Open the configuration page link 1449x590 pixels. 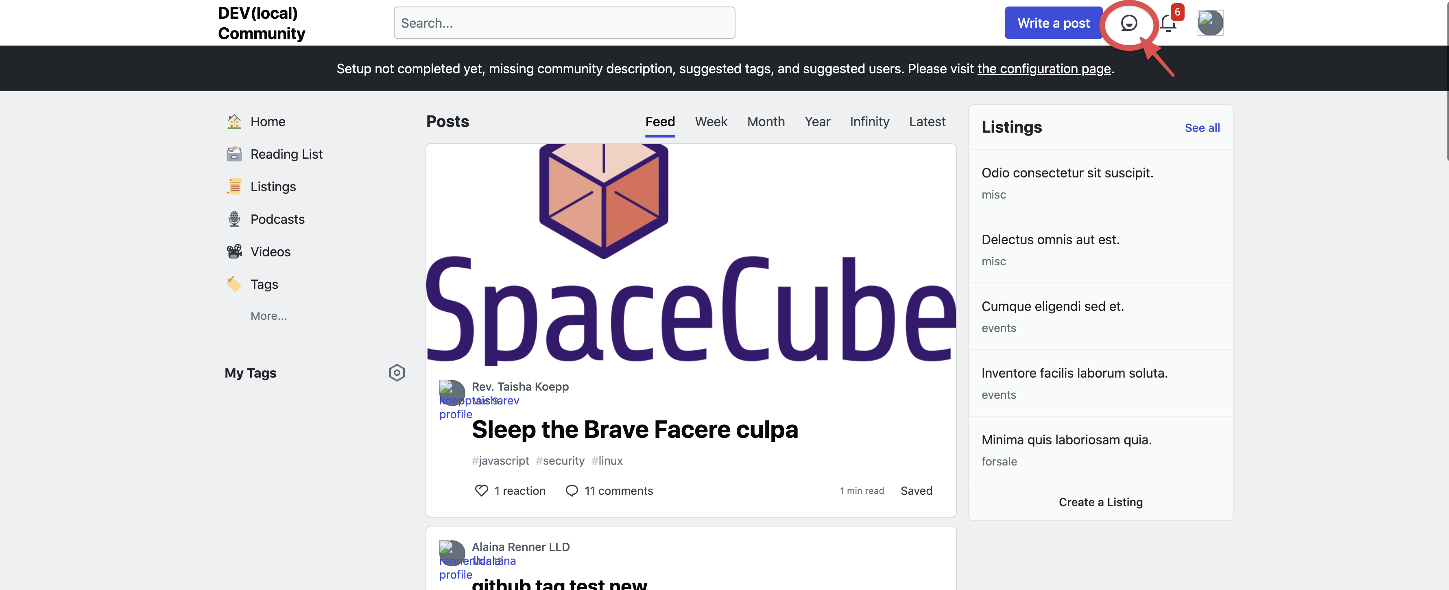coord(1043,69)
